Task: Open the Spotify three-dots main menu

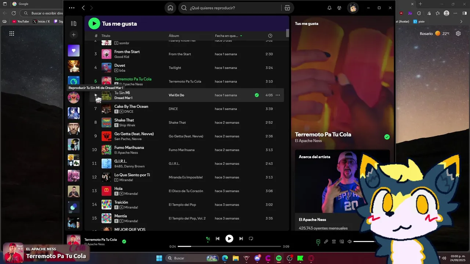Action: (72, 8)
